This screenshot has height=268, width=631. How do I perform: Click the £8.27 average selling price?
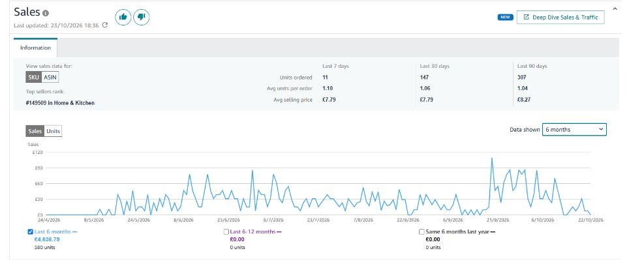coord(523,99)
